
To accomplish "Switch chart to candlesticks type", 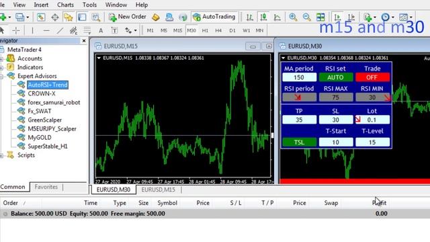I will (x=263, y=17).
